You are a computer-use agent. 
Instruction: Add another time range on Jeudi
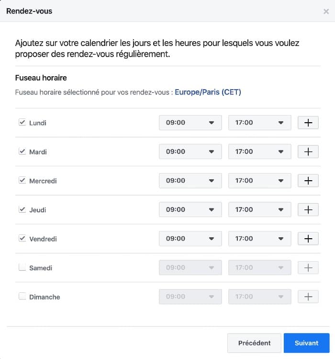308,209
